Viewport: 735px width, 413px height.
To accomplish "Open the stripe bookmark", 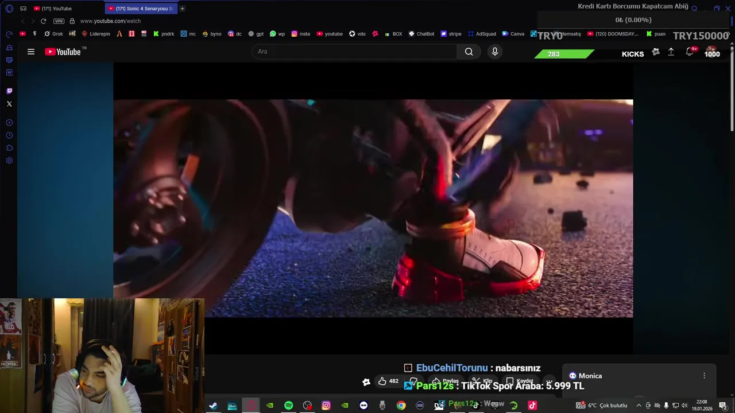I will (451, 34).
